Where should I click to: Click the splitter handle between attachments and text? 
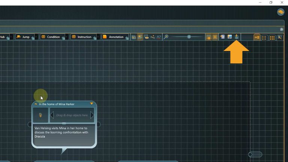pos(64,123)
